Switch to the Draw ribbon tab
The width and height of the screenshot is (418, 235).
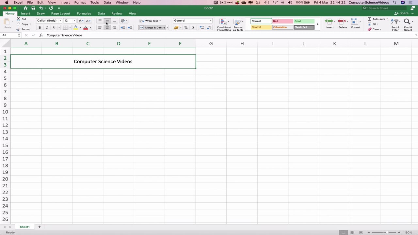(40, 13)
